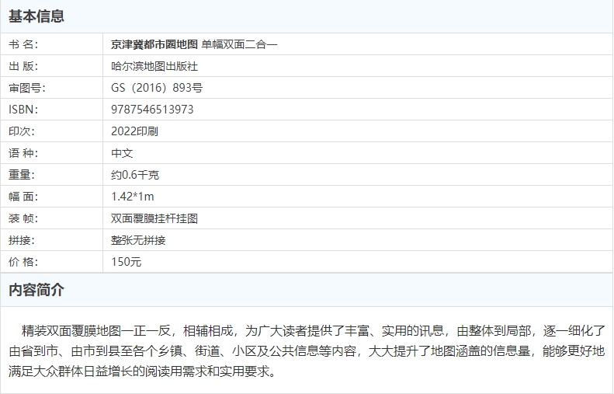This screenshot has width=614, height=394.
Task: Select the value 双面覆膜挂杆挂图
Action: [x=154, y=218]
